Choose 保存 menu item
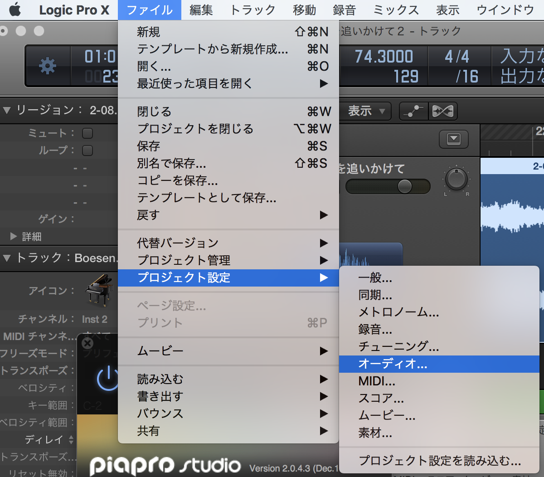Image resolution: width=544 pixels, height=477 pixels. tap(228, 146)
